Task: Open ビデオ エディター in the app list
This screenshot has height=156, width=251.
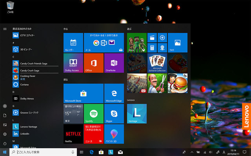Action: [x=36, y=35]
